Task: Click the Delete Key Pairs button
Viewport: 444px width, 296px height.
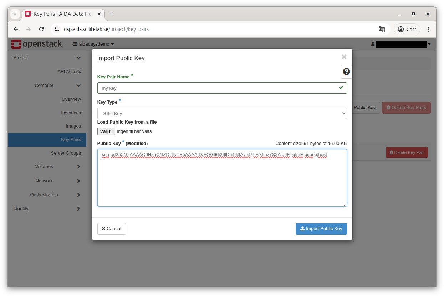Action: point(406,108)
